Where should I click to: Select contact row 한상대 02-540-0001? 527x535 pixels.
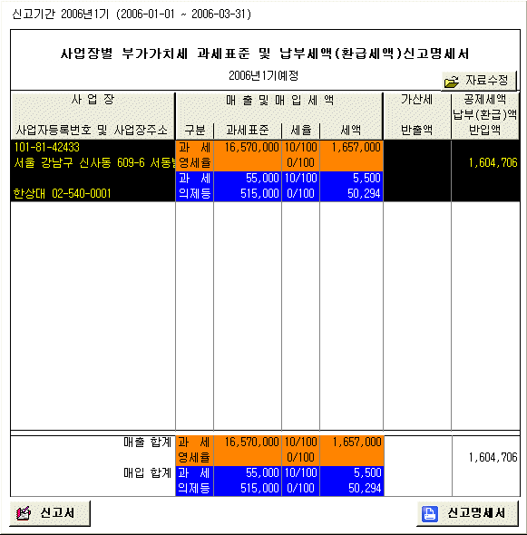[x=62, y=193]
